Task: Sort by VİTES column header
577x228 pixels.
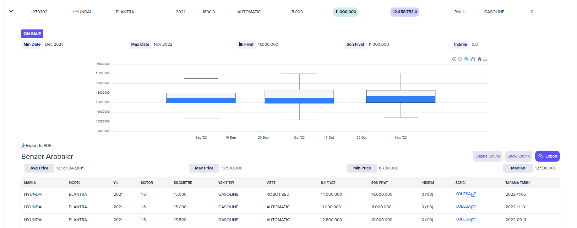Action: click(271, 183)
